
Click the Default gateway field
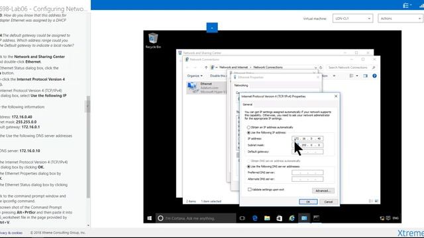(307, 151)
